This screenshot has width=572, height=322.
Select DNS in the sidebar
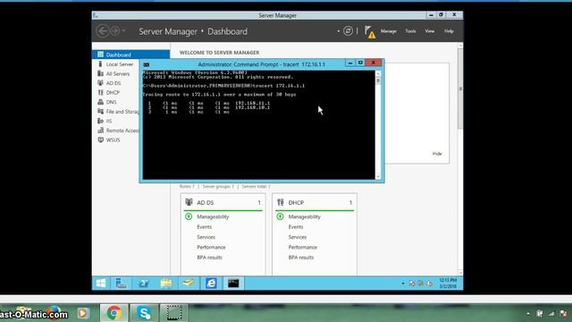(111, 102)
